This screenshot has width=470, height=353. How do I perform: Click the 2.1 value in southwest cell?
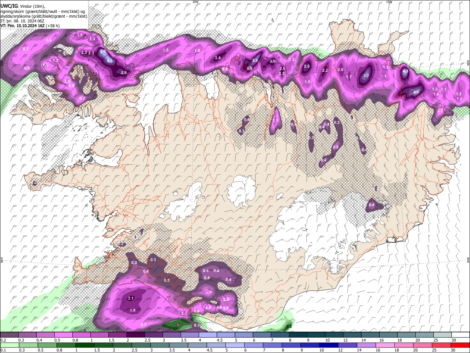click(x=131, y=298)
